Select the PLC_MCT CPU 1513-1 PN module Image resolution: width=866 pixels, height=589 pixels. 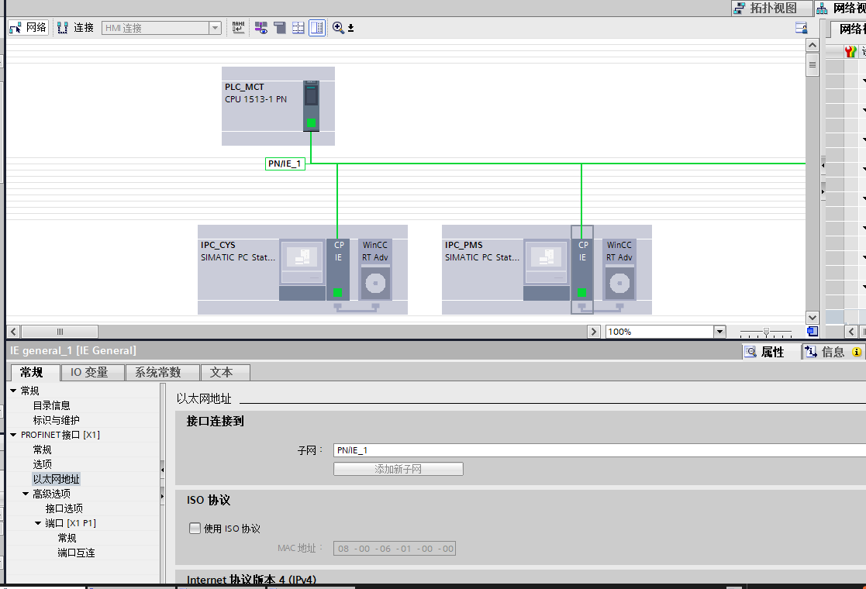click(x=311, y=106)
